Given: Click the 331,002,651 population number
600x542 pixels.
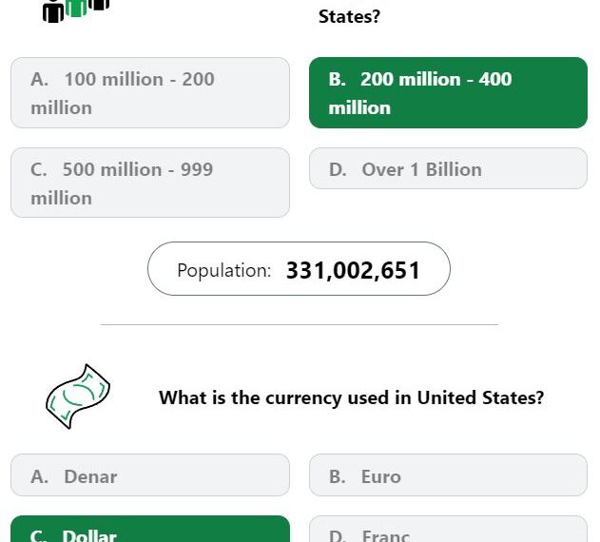Looking at the screenshot, I should [x=353, y=270].
